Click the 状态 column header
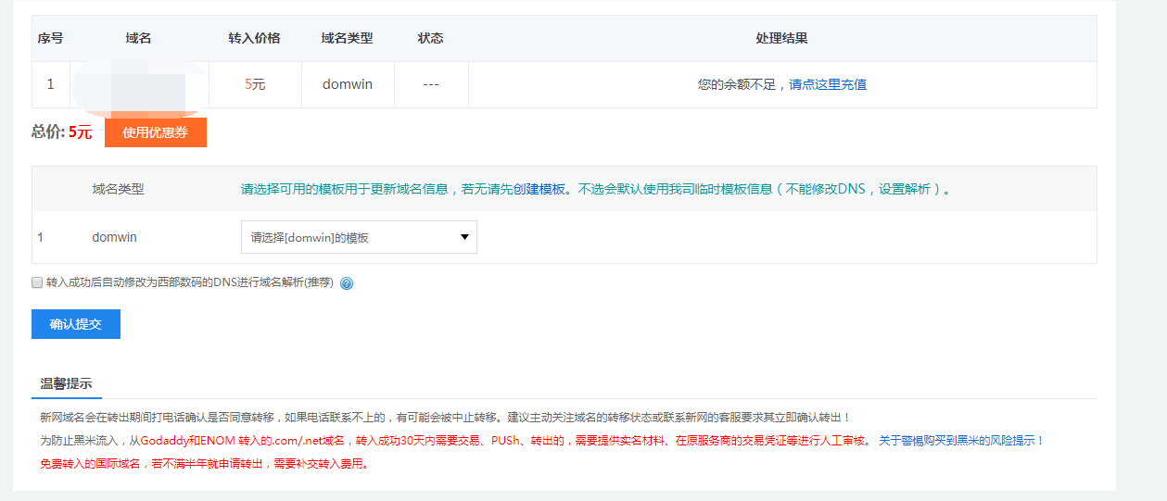The image size is (1167, 501). click(430, 38)
